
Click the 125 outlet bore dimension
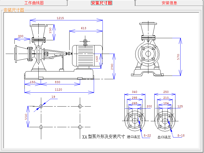(x=180, y=106)
